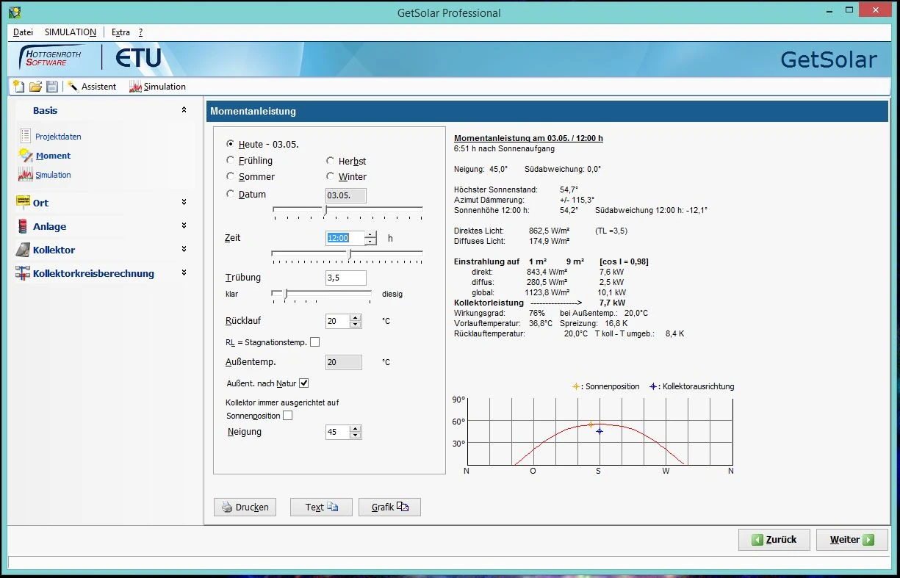Open the Datei menu
Image resolution: width=900 pixels, height=578 pixels.
[x=24, y=32]
